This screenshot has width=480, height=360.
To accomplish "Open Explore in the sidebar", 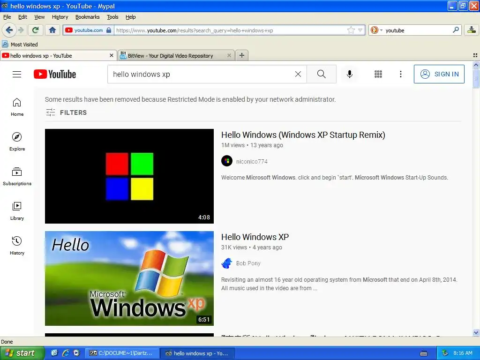I will pyautogui.click(x=17, y=142).
